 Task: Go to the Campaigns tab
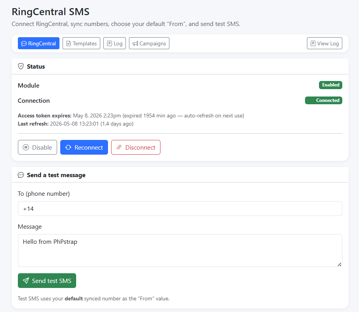click(x=149, y=43)
